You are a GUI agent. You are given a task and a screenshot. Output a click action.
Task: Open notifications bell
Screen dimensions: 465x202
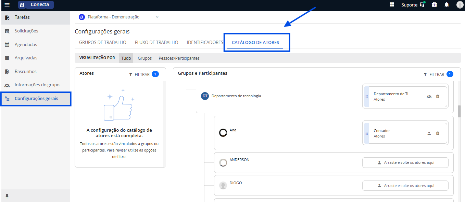coord(447,5)
